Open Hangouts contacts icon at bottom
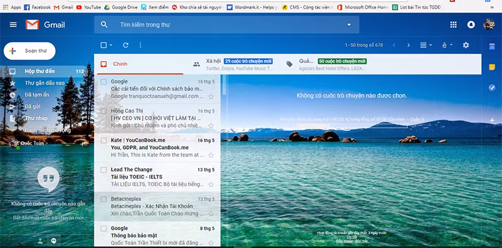 tap(40, 241)
